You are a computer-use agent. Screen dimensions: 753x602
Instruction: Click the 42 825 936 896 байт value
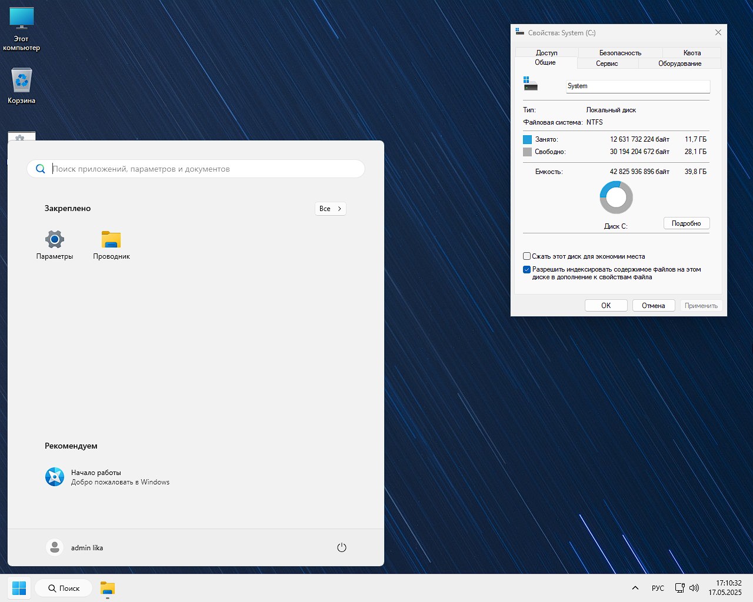coord(639,172)
